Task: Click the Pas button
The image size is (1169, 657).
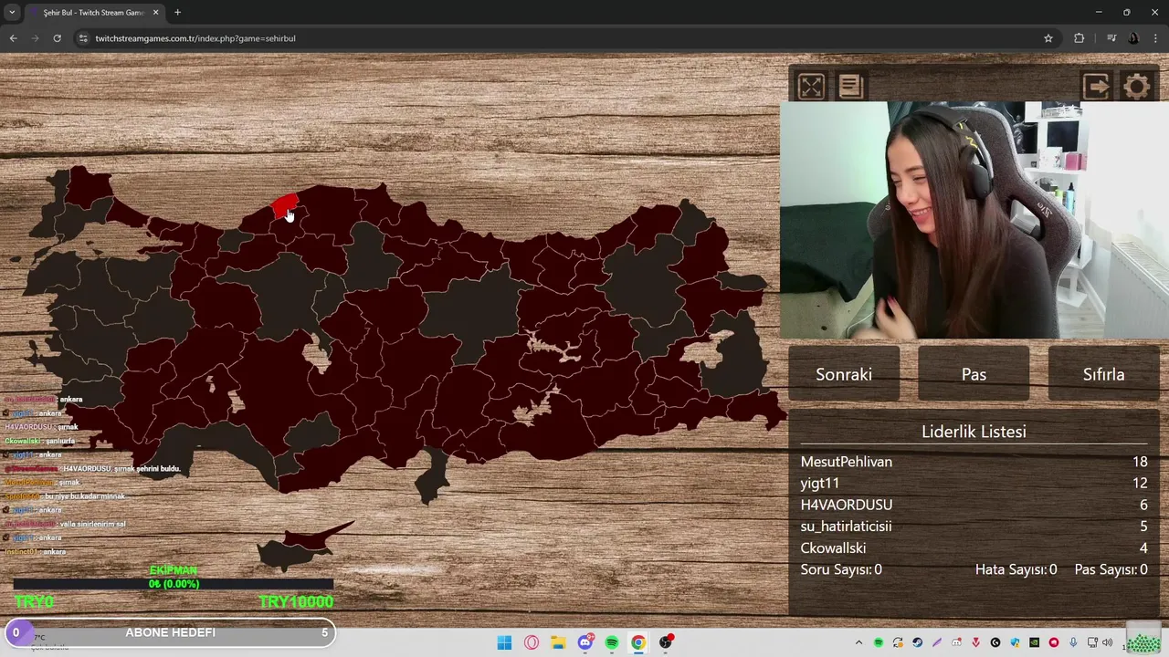Action: 974,374
